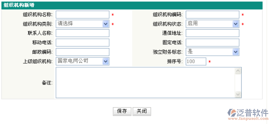Click inside the 备注 text area
272x124 pixels.
click(x=145, y=82)
